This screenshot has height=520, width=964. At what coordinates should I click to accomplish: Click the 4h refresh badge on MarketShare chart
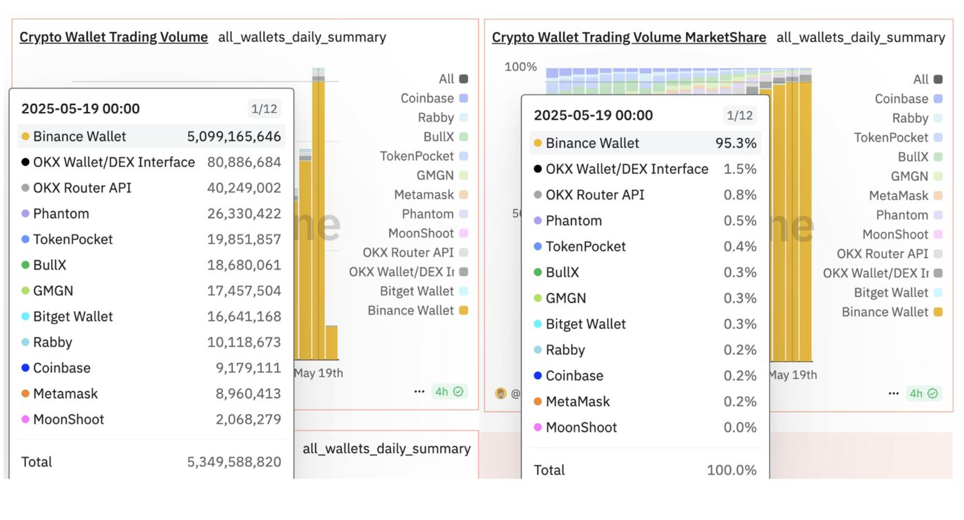tap(923, 393)
